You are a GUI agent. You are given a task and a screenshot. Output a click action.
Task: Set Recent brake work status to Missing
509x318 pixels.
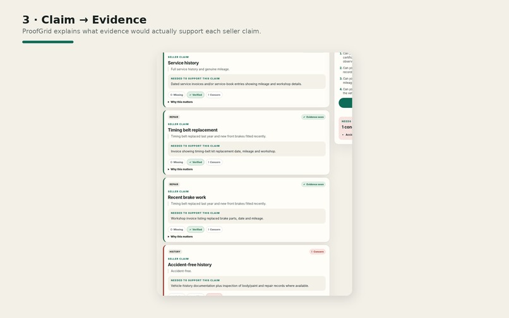coord(177,230)
